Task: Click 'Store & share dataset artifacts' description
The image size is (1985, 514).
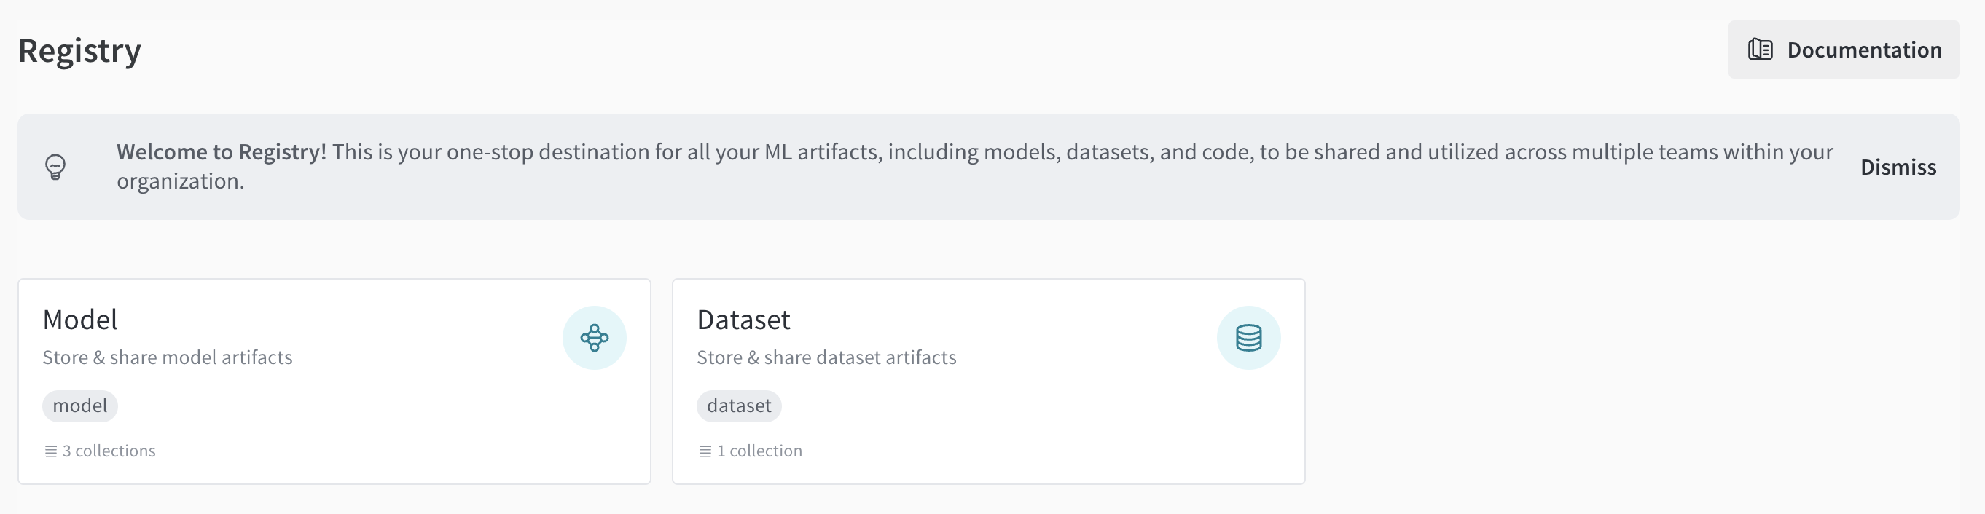Action: click(x=826, y=357)
